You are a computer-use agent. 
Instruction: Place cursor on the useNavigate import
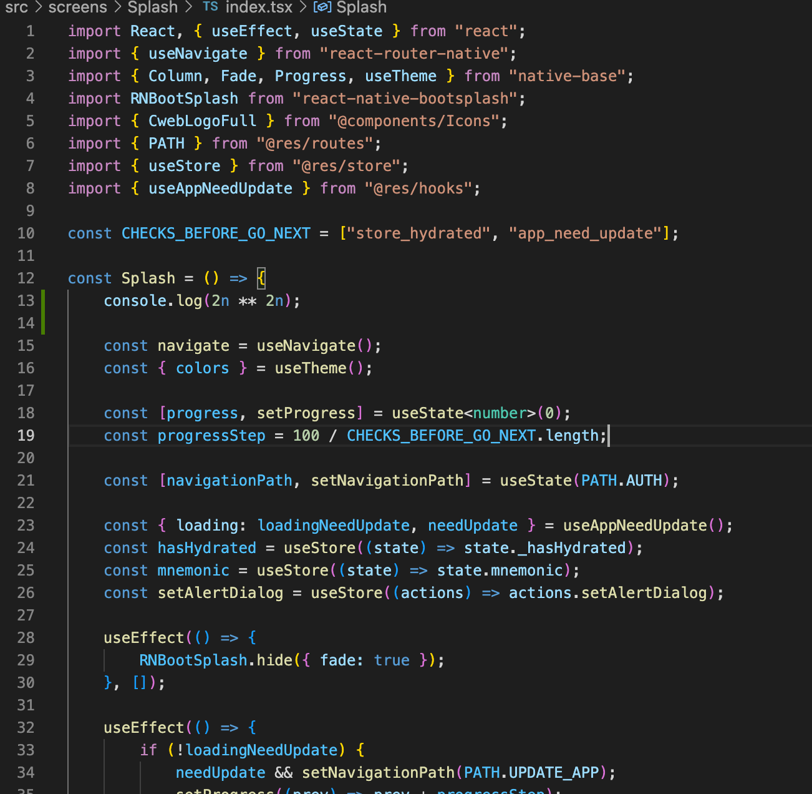[x=198, y=53]
